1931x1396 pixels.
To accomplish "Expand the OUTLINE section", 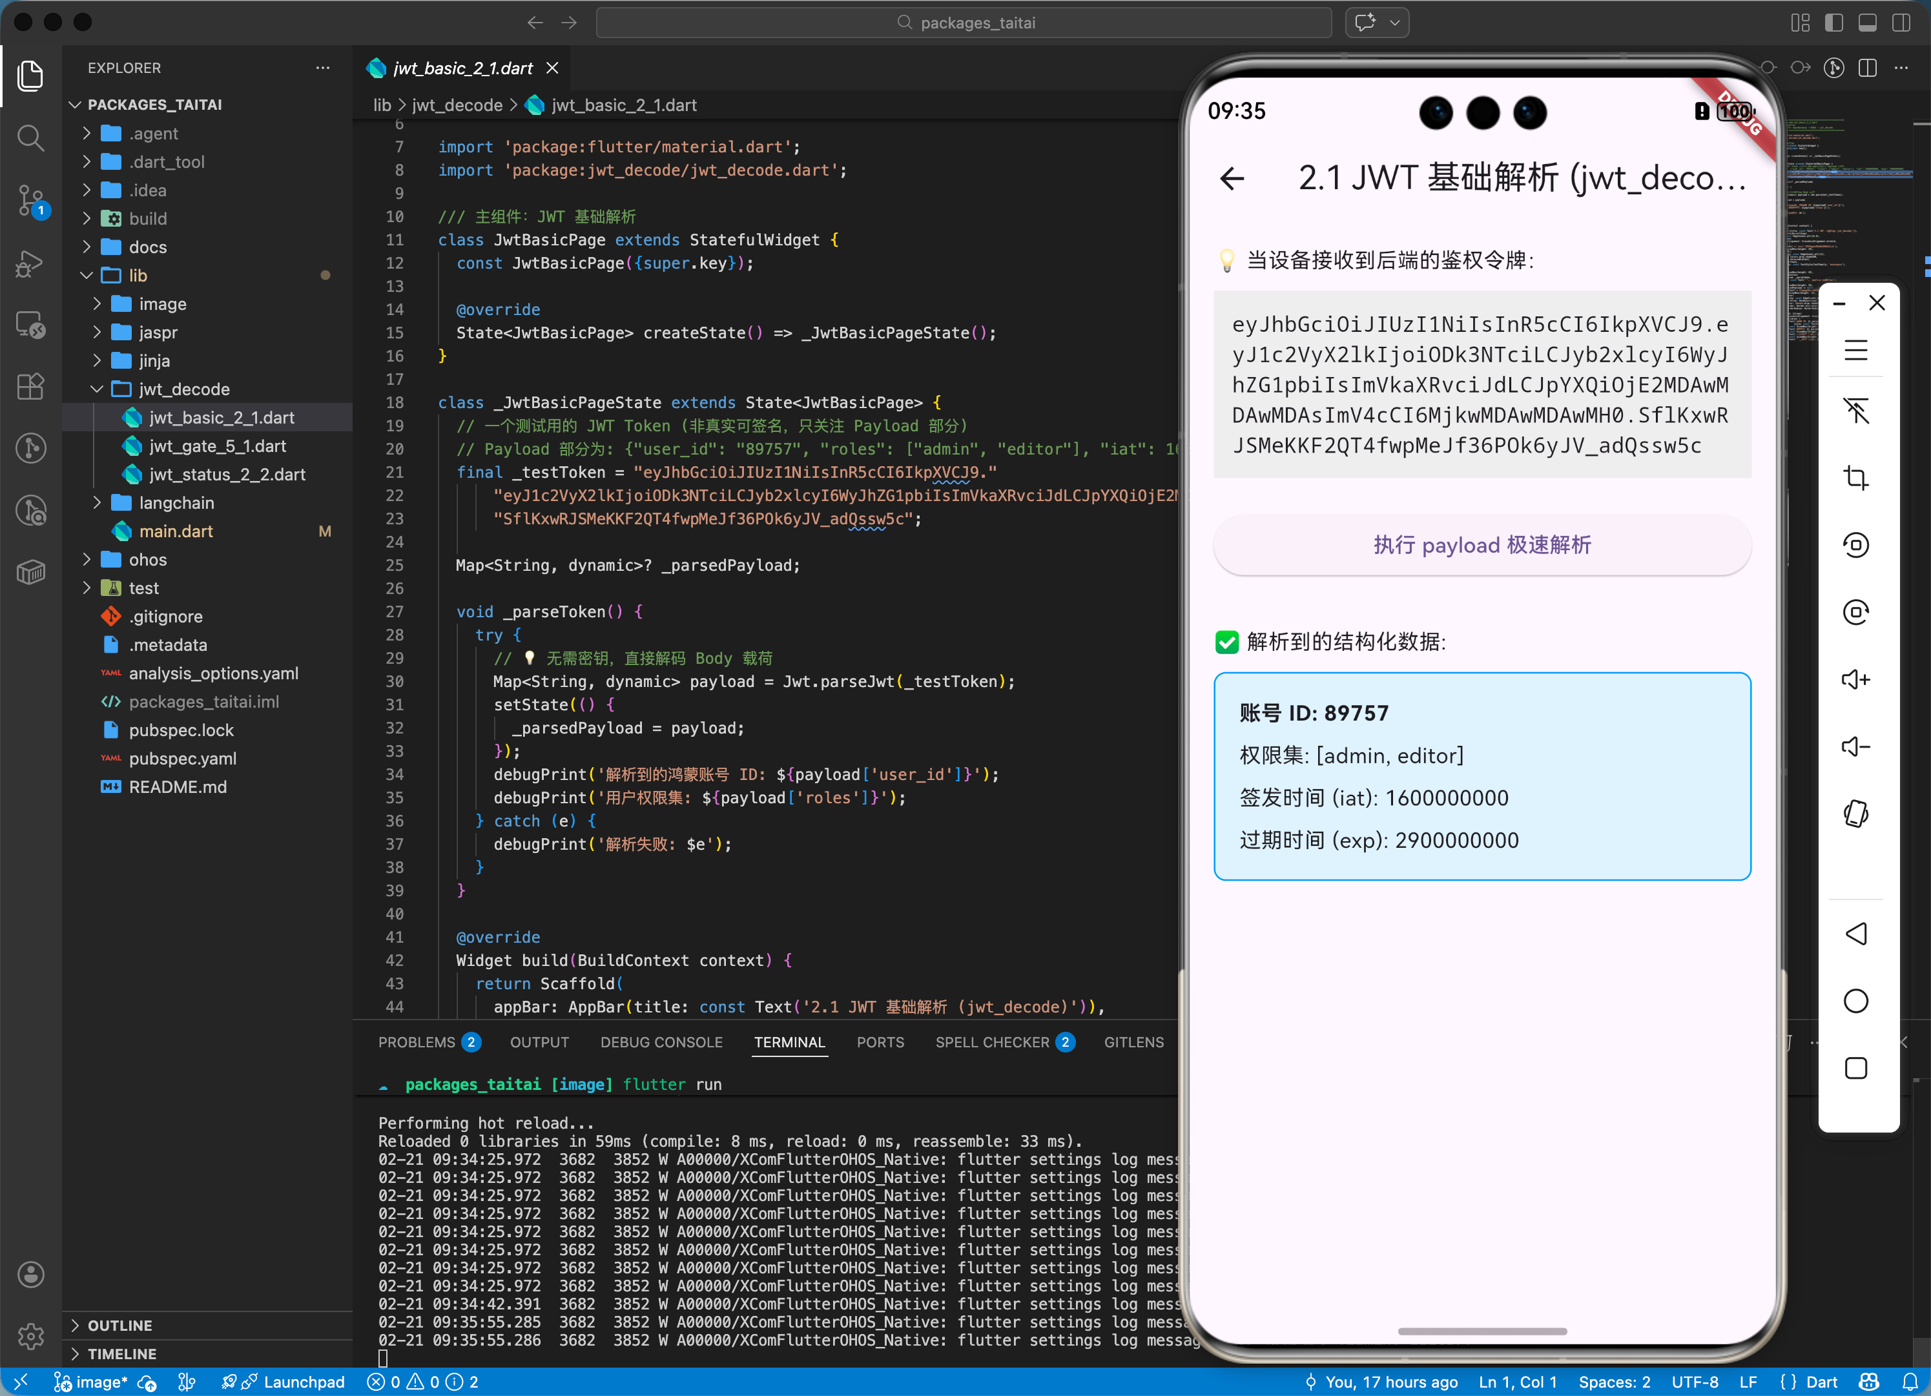I will (x=120, y=1326).
